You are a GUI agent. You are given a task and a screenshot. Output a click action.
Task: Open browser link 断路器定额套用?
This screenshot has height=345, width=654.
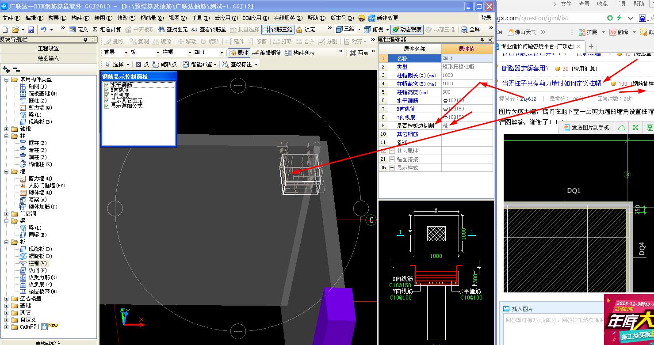(525, 68)
